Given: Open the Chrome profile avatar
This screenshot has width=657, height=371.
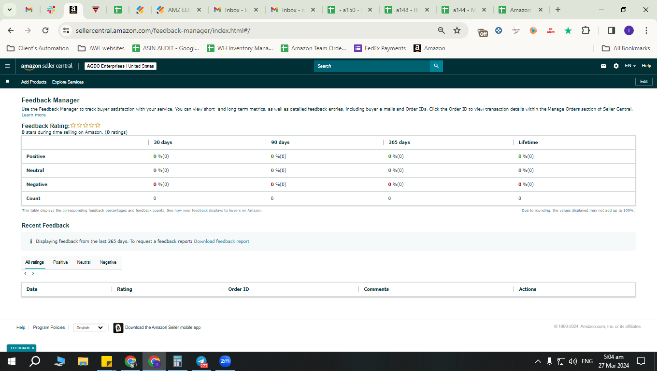Looking at the screenshot, I should click(x=628, y=30).
